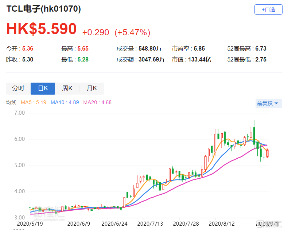The width and height of the screenshot is (284, 230).
Task: Click the 均线 moving average label
Action: click(11, 102)
